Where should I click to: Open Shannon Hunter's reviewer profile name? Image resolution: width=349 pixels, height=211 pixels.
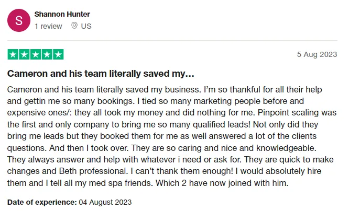click(62, 14)
